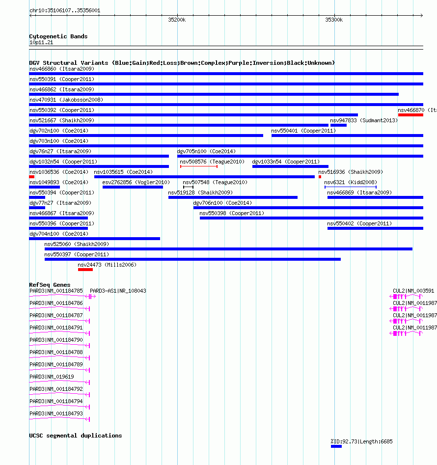
Task: Click the red nsv1036536 loss block
Action: [32, 177]
